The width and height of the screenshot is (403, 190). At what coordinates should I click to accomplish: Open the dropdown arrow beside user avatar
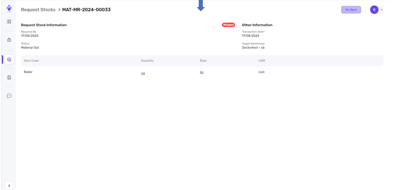pyautogui.click(x=381, y=10)
